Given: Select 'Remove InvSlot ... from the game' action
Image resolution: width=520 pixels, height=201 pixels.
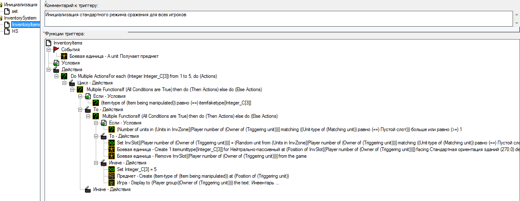Looking at the screenshot, I should (211, 156).
